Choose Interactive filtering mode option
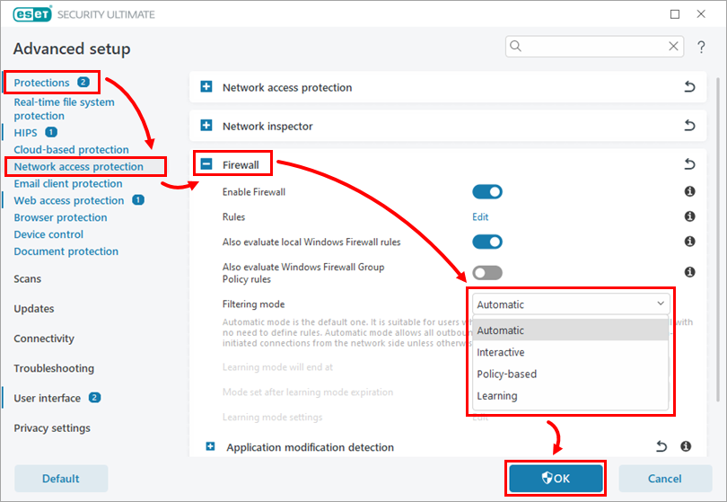Image resolution: width=727 pixels, height=502 pixels. (501, 353)
